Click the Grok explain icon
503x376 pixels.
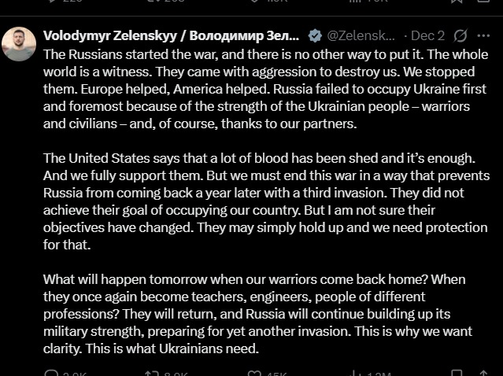tap(462, 35)
